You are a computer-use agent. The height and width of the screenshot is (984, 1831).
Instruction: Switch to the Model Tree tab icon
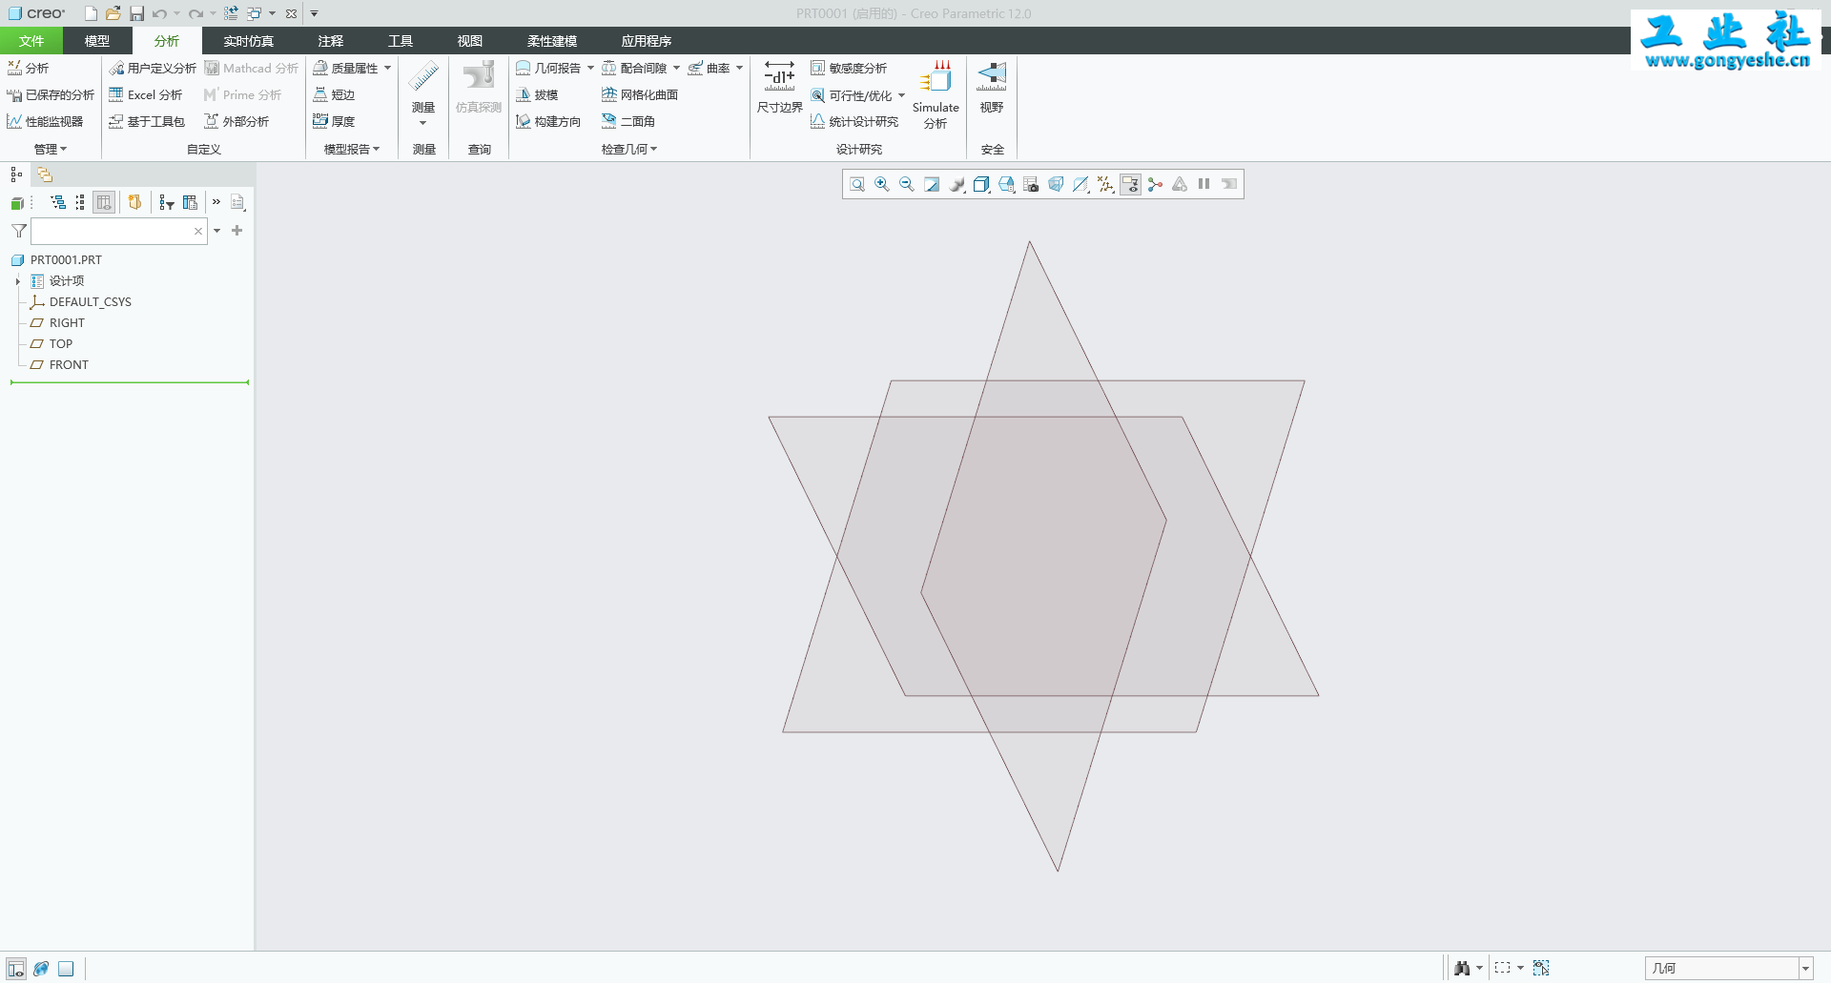16,174
